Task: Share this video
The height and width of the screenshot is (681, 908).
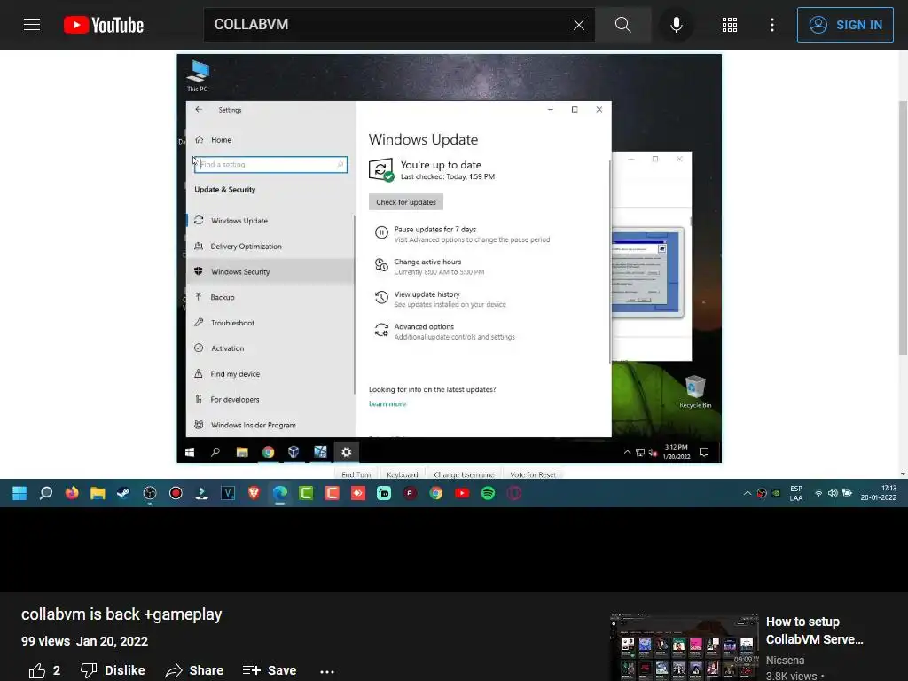Action: (194, 670)
